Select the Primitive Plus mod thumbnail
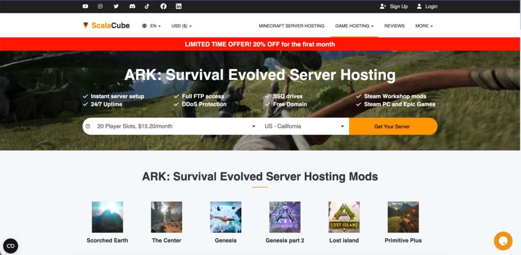The width and height of the screenshot is (521, 255). pyautogui.click(x=403, y=217)
